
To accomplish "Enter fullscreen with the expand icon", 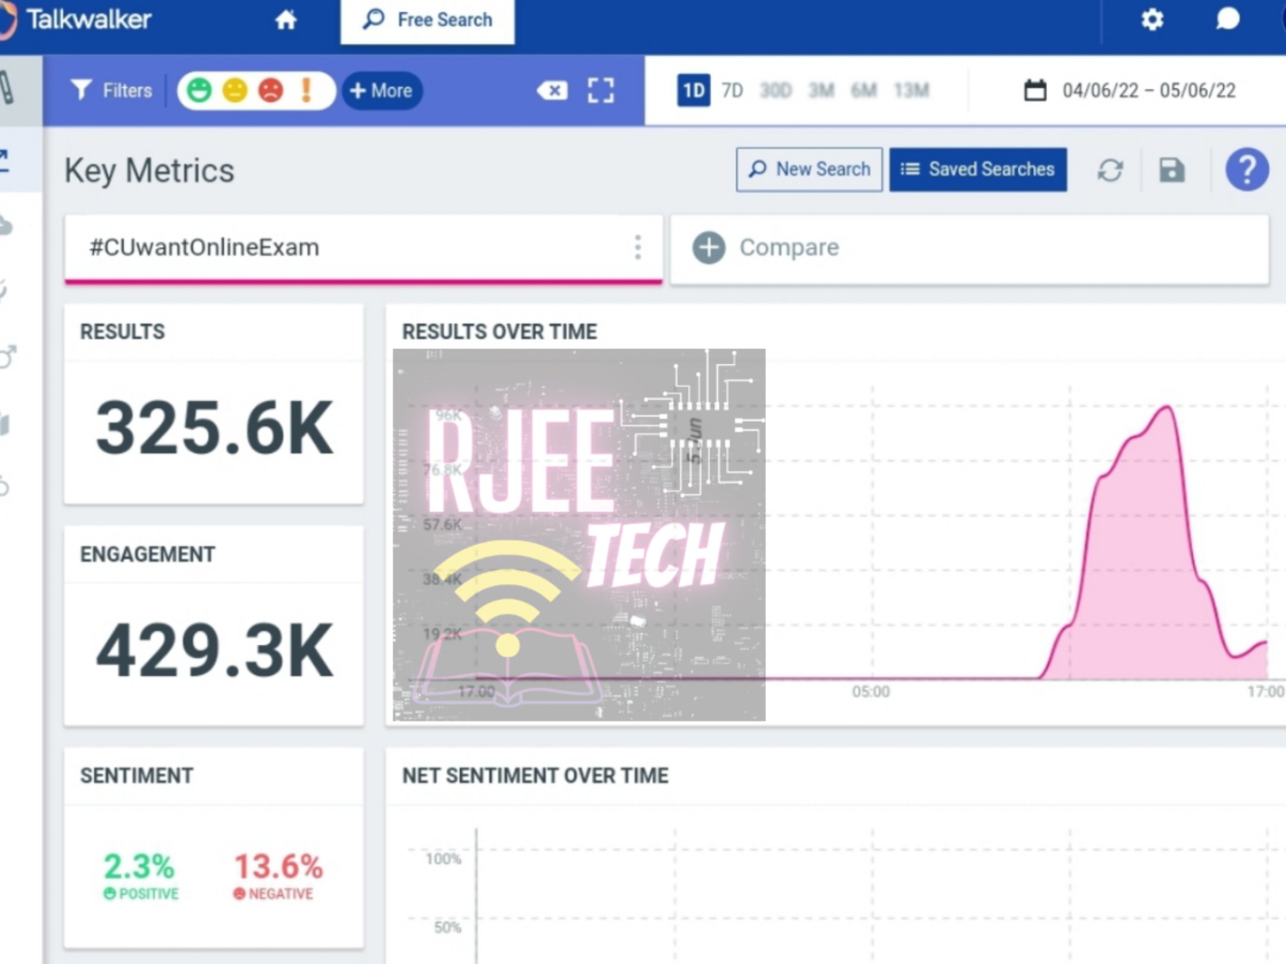I will click(601, 90).
